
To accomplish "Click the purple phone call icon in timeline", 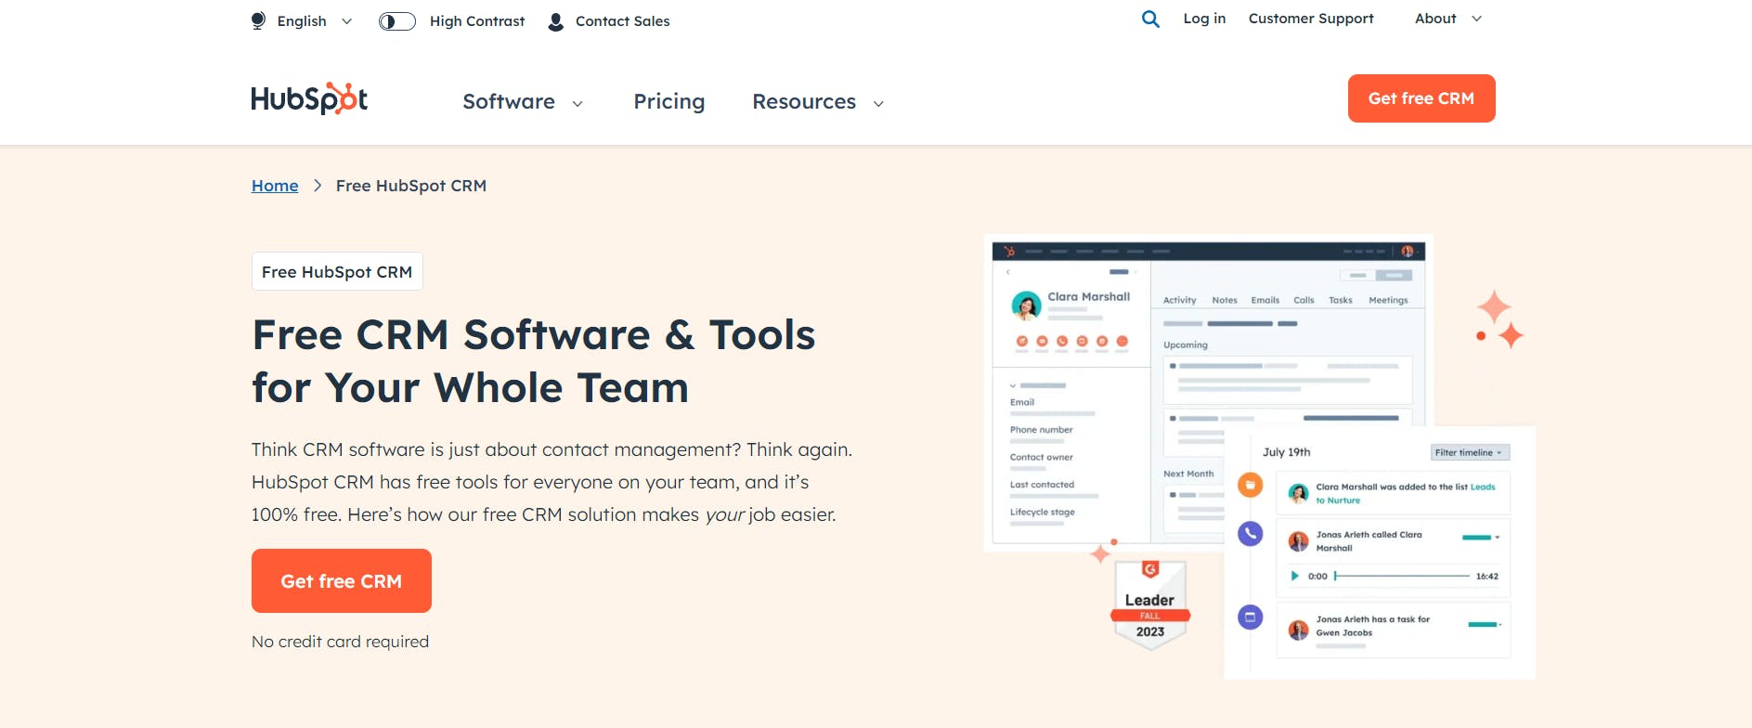I will [x=1251, y=533].
